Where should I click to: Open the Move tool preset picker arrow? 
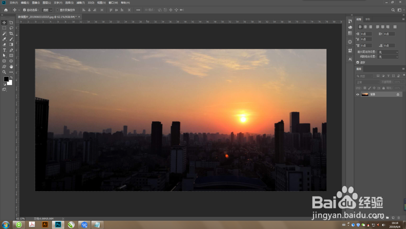(x=19, y=10)
